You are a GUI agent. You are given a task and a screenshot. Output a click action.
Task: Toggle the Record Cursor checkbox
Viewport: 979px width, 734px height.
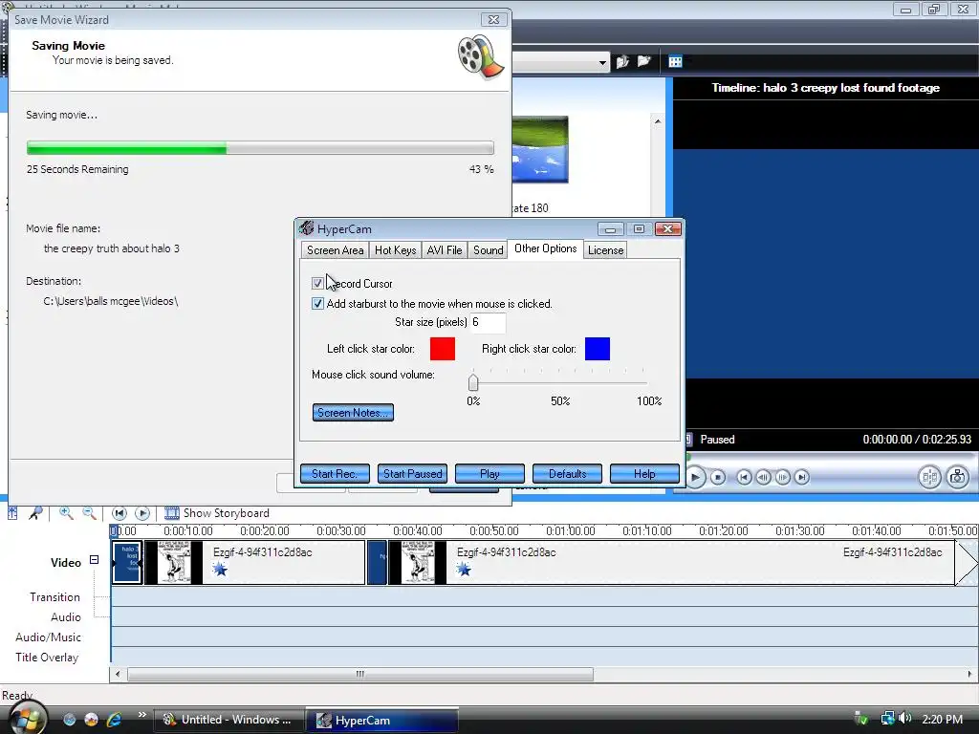point(317,283)
